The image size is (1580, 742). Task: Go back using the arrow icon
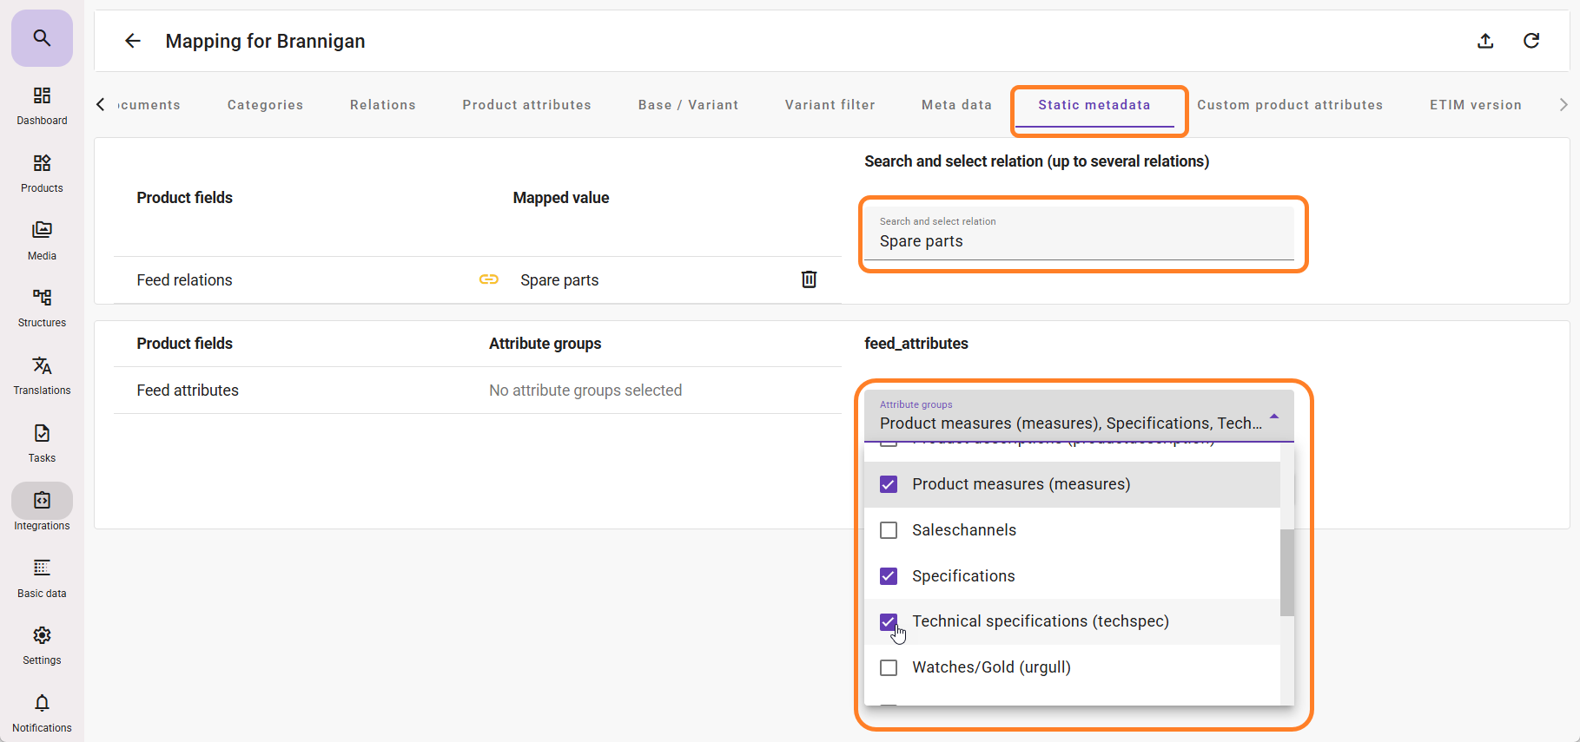coord(133,41)
